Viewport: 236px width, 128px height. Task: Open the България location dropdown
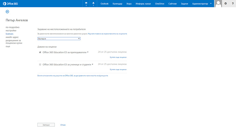coord(59,39)
